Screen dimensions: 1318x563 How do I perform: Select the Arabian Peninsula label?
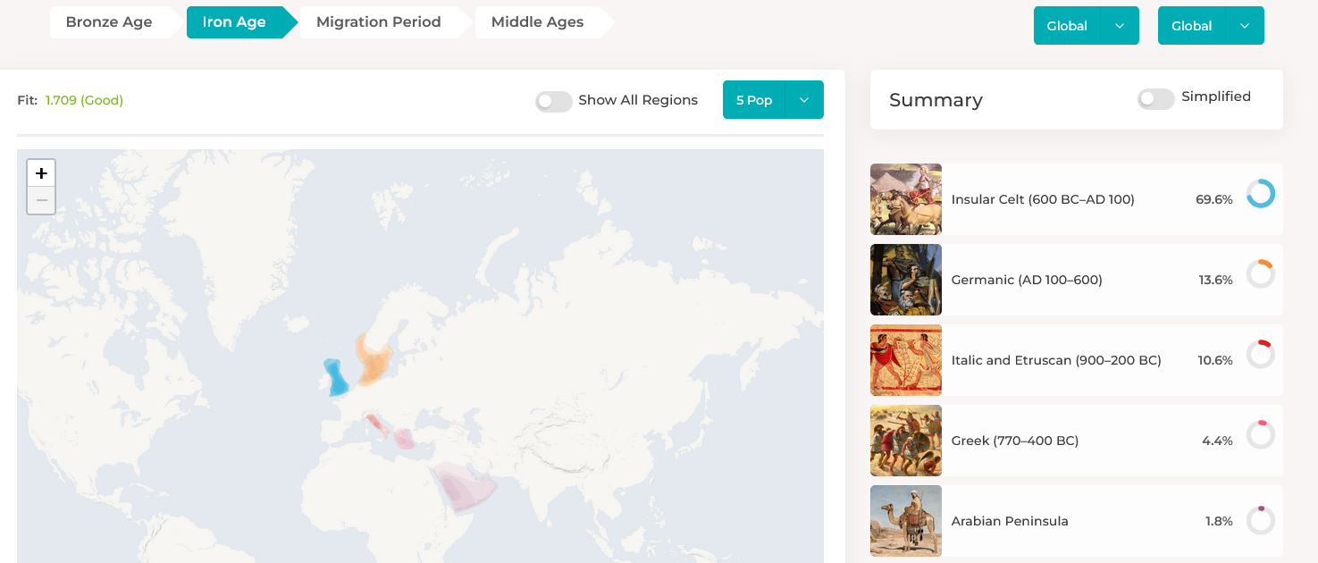click(x=1010, y=521)
